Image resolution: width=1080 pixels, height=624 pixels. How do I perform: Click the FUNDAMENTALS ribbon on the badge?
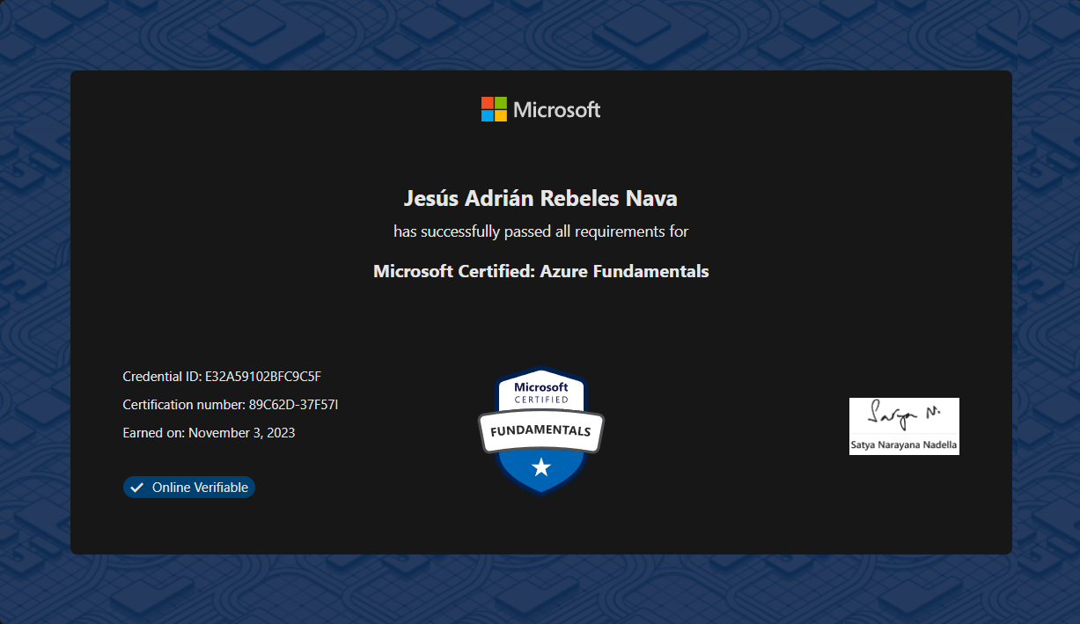point(540,430)
